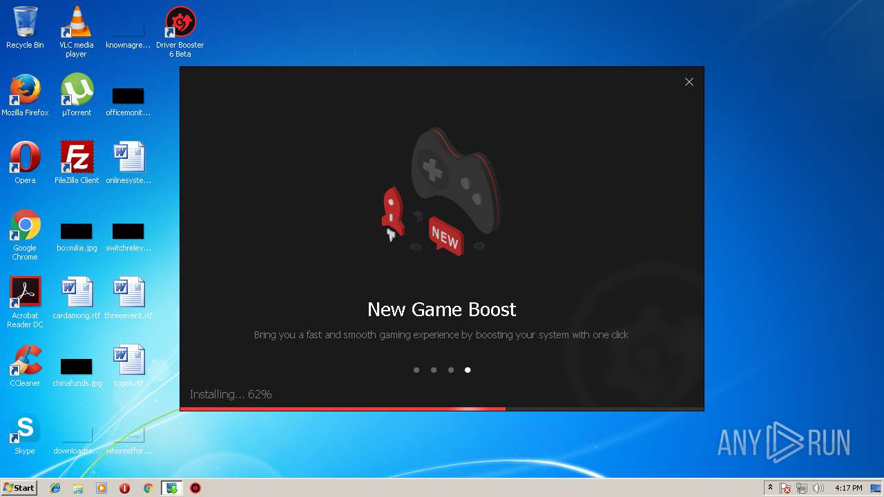Select cardamong.rtf file icon
The width and height of the screenshot is (884, 497).
click(77, 298)
